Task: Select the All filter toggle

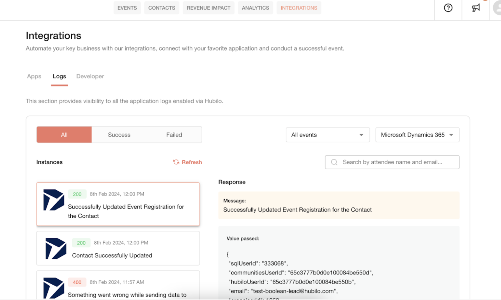Action: [x=64, y=135]
